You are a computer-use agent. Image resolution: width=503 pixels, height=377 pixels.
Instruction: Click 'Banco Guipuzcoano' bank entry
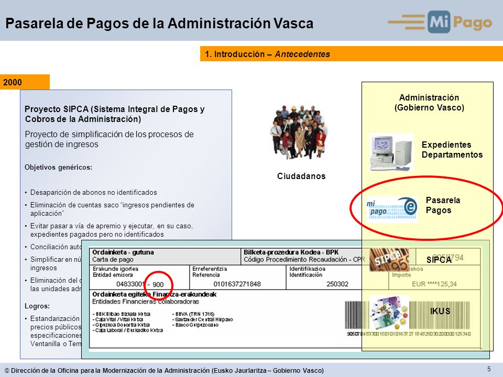pyautogui.click(x=195, y=325)
